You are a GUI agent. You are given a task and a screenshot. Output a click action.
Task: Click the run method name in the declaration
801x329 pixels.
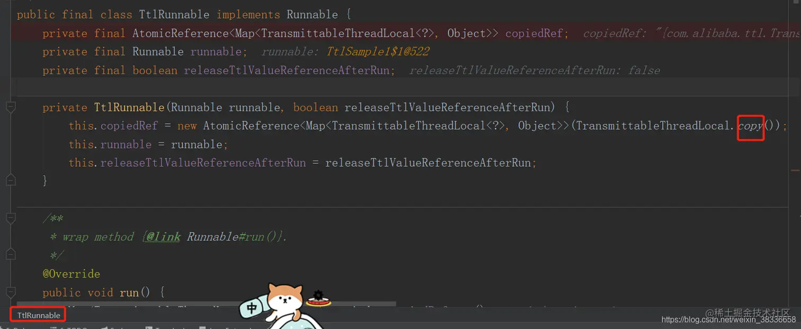click(x=129, y=293)
